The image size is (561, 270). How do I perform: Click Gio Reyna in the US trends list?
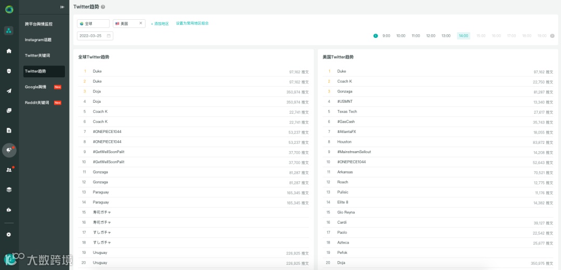346,212
